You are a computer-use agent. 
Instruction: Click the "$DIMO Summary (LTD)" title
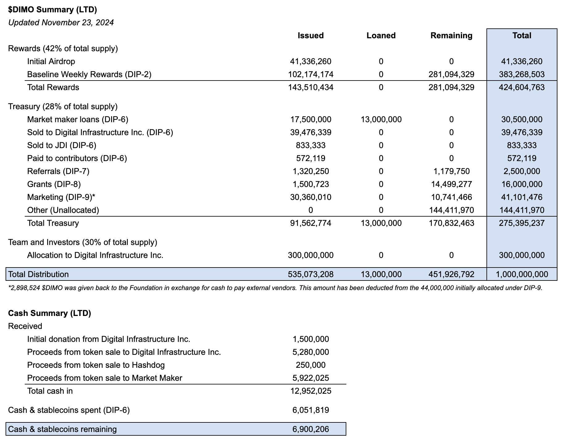(x=52, y=10)
